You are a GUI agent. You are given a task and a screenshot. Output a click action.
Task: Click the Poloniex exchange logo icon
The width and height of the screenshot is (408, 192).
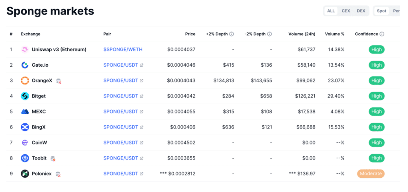click(x=25, y=173)
